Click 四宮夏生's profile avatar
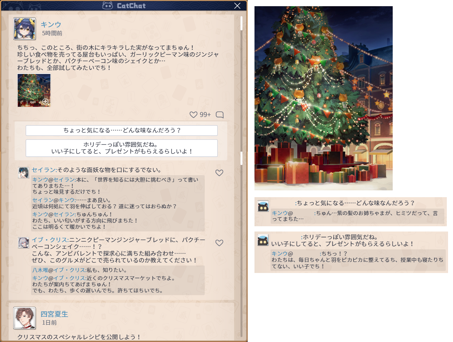 pyautogui.click(x=25, y=318)
